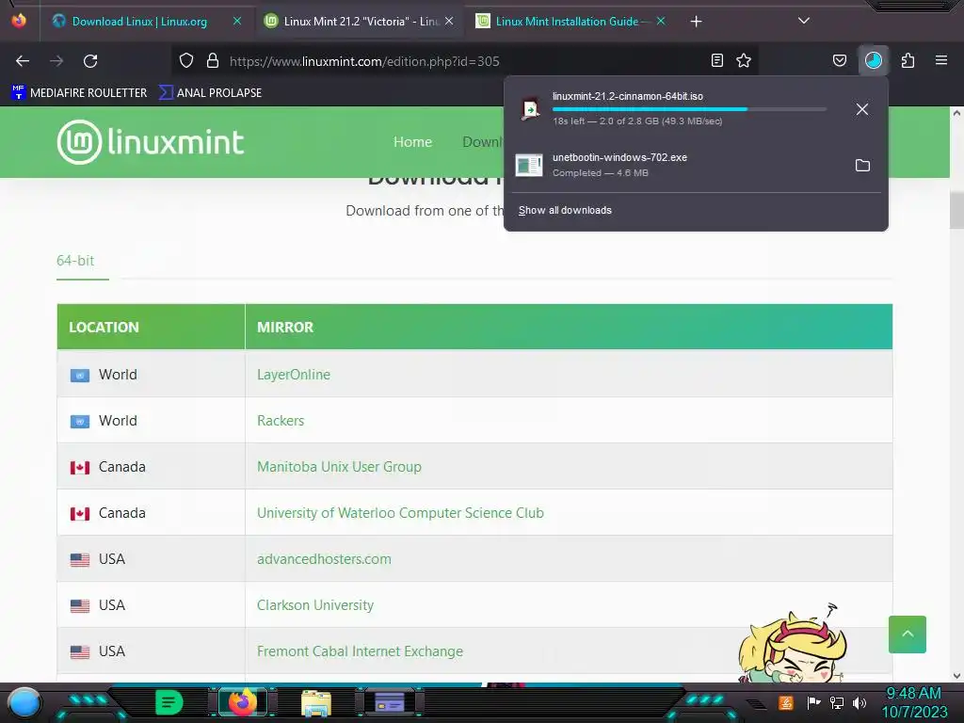
Task: Click the scrollbar up arrow
Action: pos(956,113)
